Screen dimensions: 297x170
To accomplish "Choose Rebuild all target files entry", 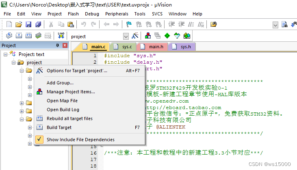I will coord(90,118).
